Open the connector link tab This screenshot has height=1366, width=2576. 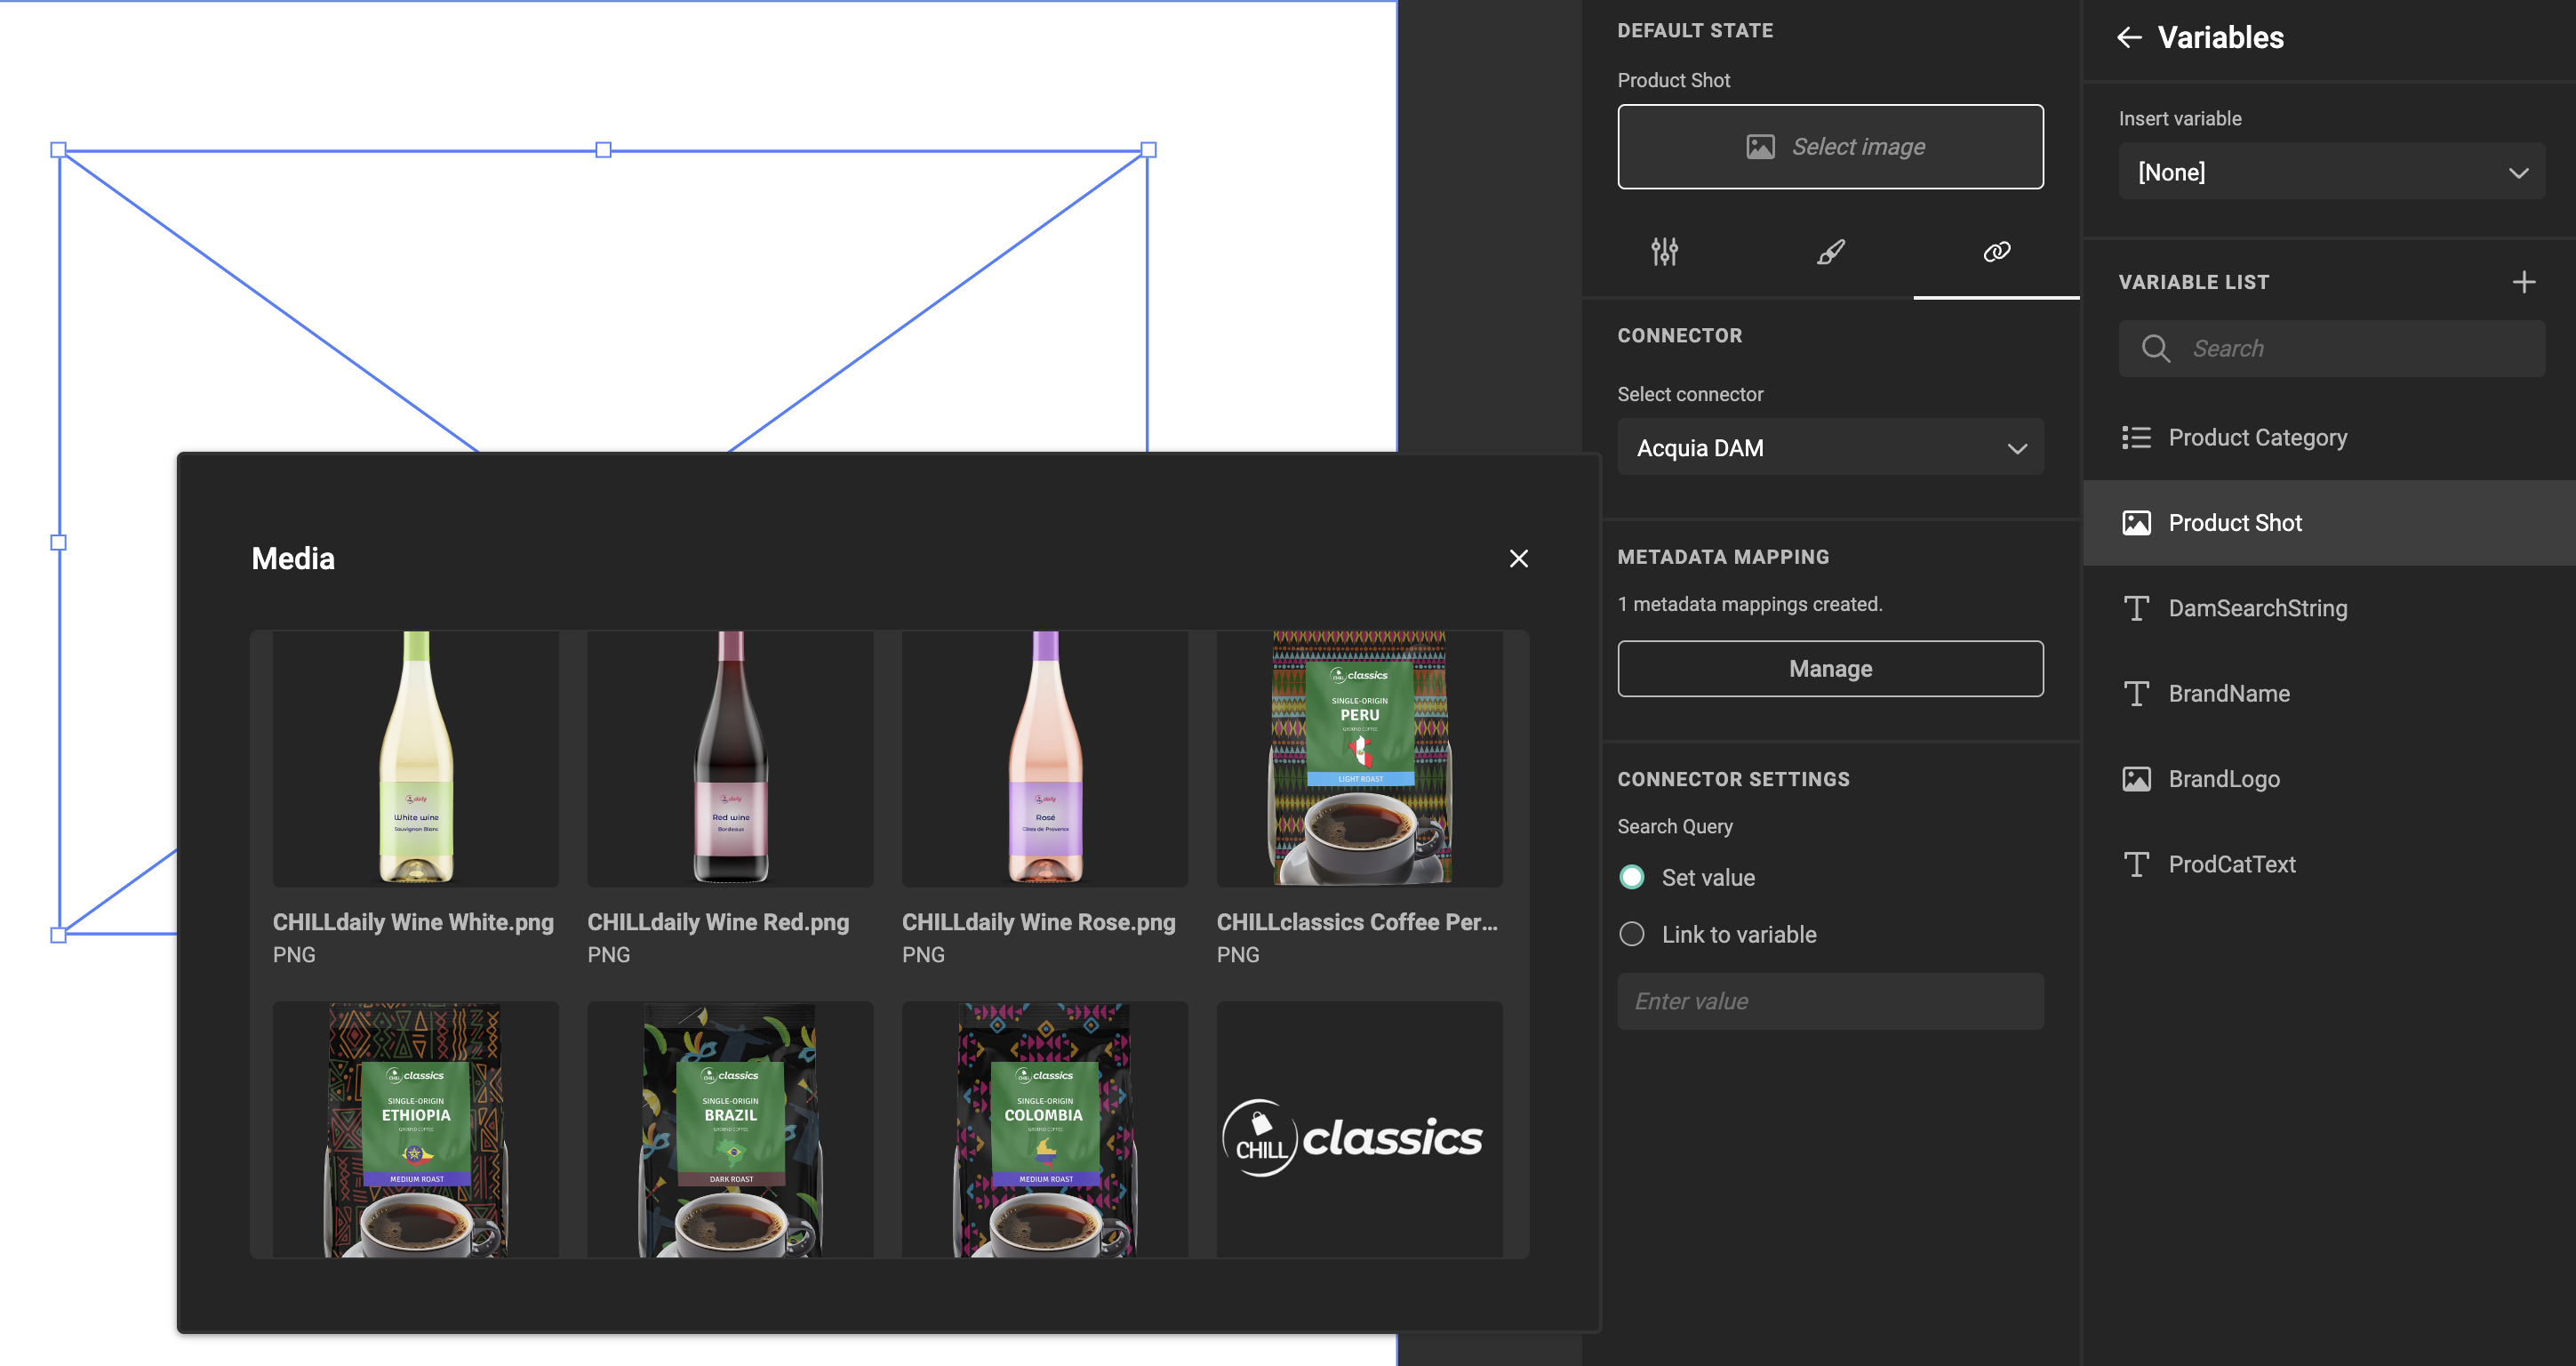tap(1996, 251)
